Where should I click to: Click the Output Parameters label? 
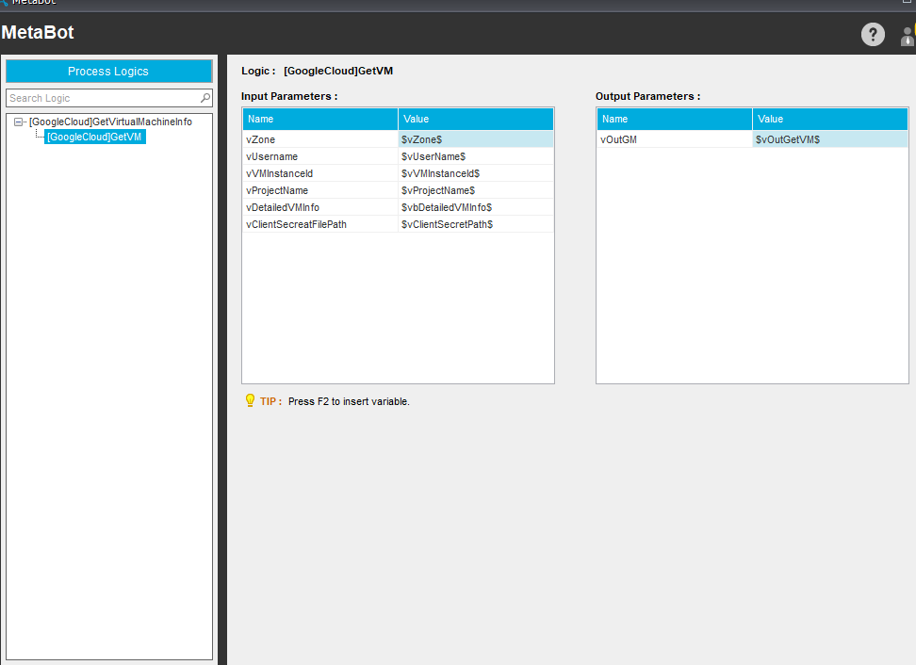pos(647,96)
